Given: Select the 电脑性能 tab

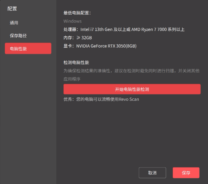Looking at the screenshot, I should click(x=28, y=49).
